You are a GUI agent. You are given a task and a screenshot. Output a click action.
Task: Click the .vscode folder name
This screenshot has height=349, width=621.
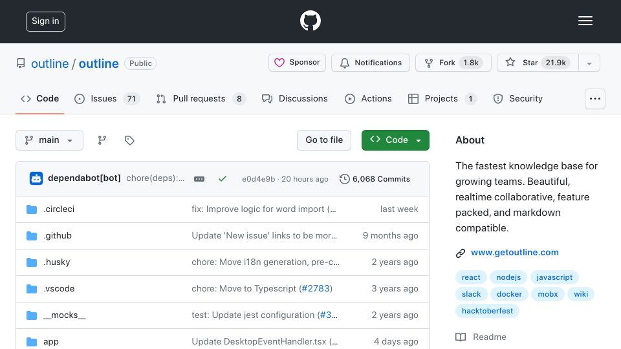59,288
